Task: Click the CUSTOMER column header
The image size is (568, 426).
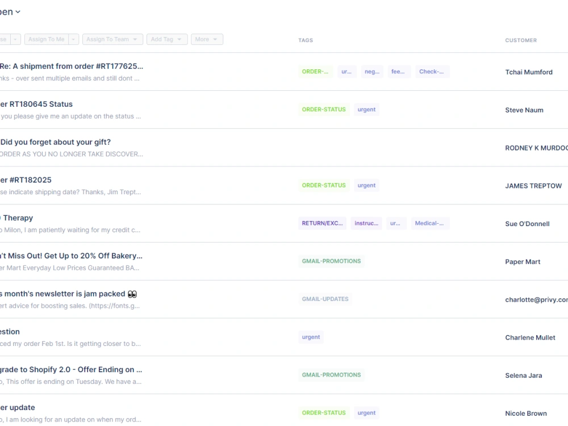Action: pyautogui.click(x=521, y=40)
